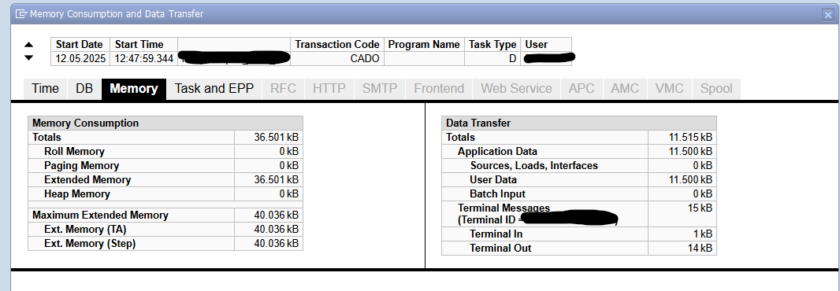Screen dimensions: 840x291
Task: Click the Start Date column header
Action: point(80,44)
